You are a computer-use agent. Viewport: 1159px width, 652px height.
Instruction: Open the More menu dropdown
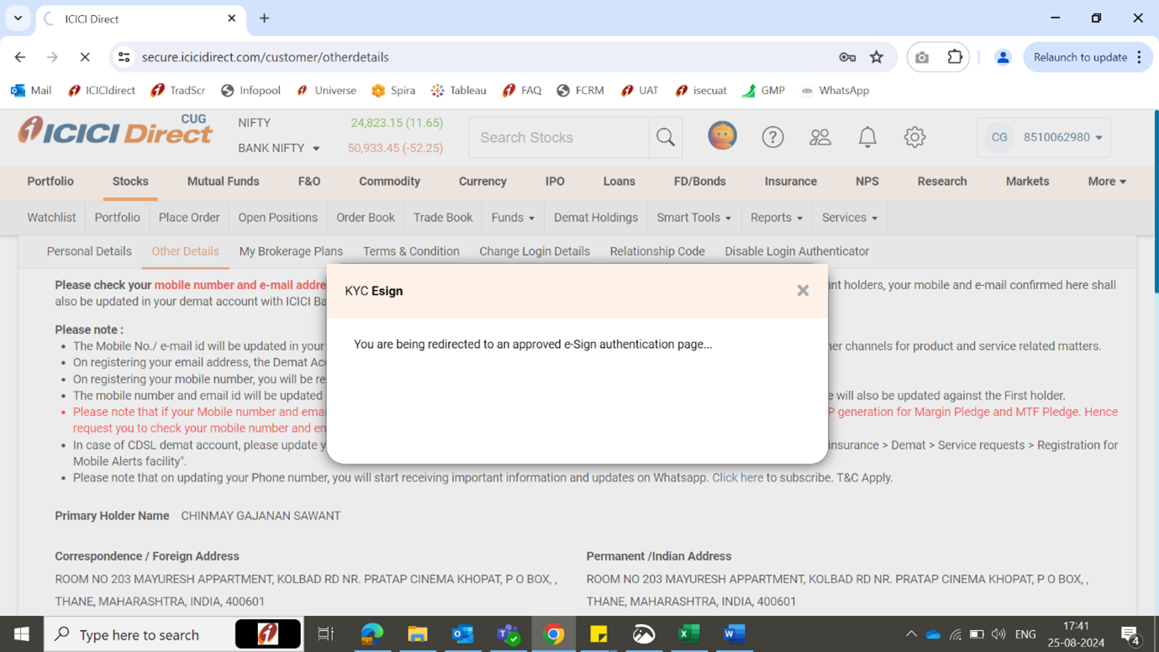(1107, 181)
